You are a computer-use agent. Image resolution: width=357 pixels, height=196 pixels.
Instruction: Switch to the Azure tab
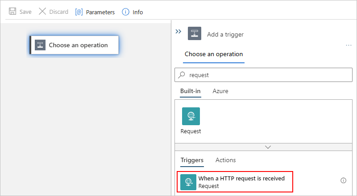click(220, 91)
